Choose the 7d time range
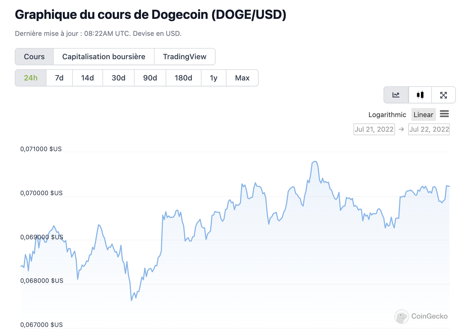Screen dimensions: 464x333 point(59,78)
